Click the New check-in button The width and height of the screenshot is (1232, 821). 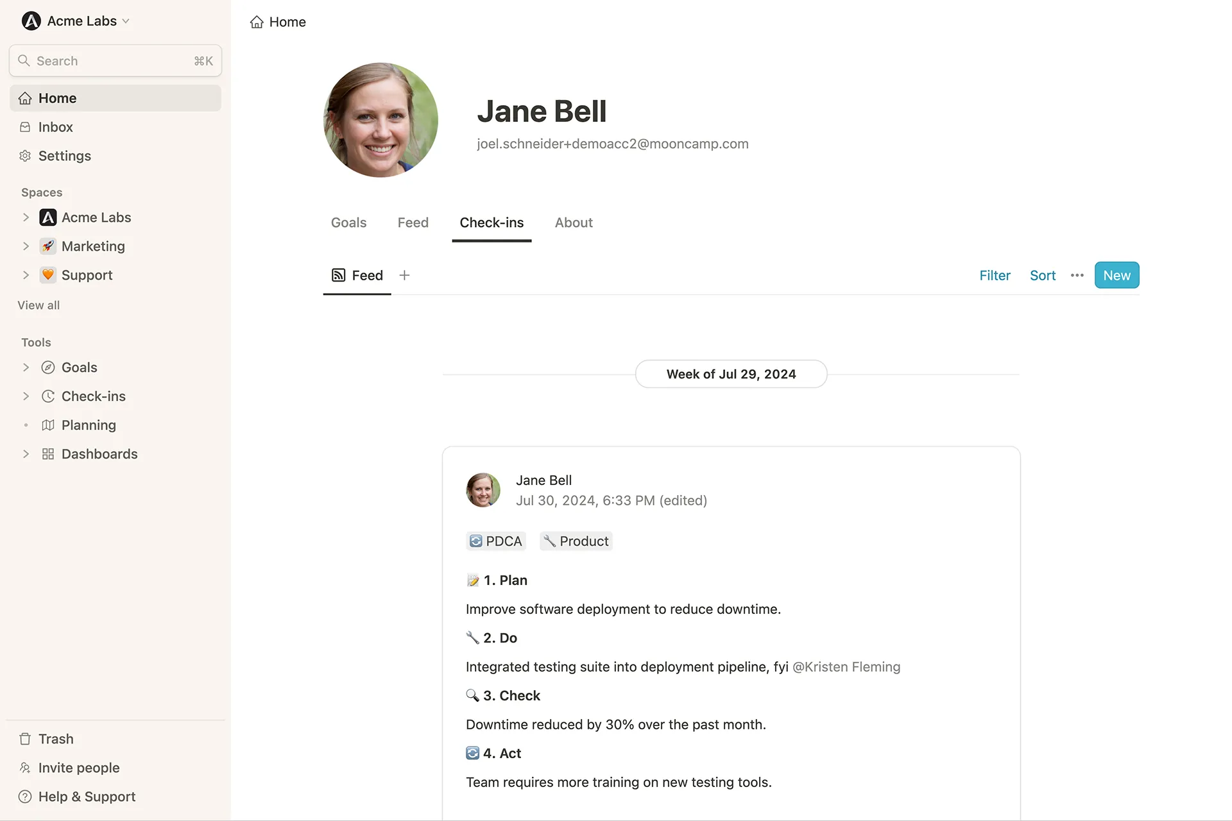pyautogui.click(x=1116, y=275)
